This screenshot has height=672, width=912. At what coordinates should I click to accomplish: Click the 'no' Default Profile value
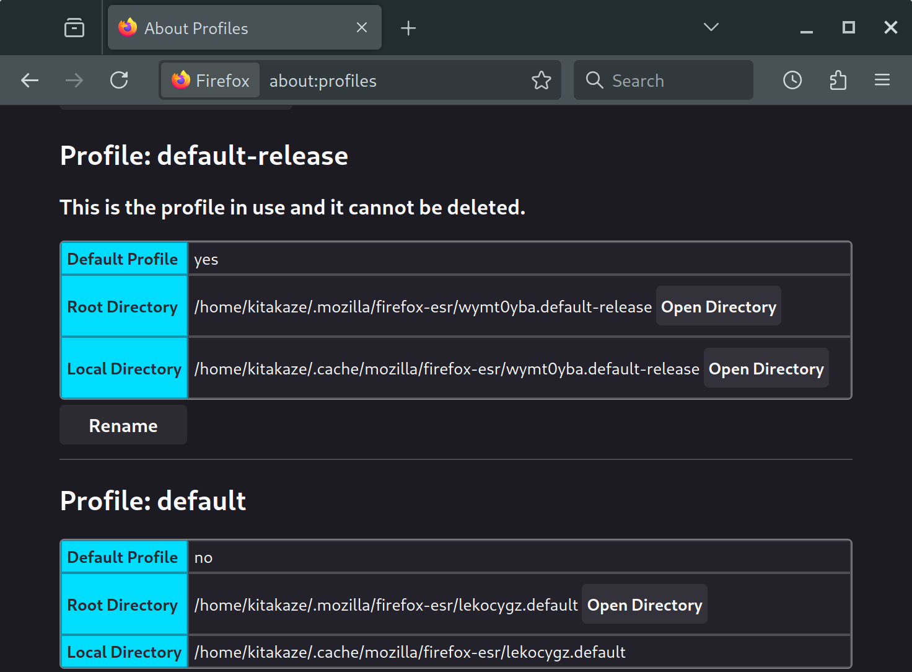(x=203, y=557)
